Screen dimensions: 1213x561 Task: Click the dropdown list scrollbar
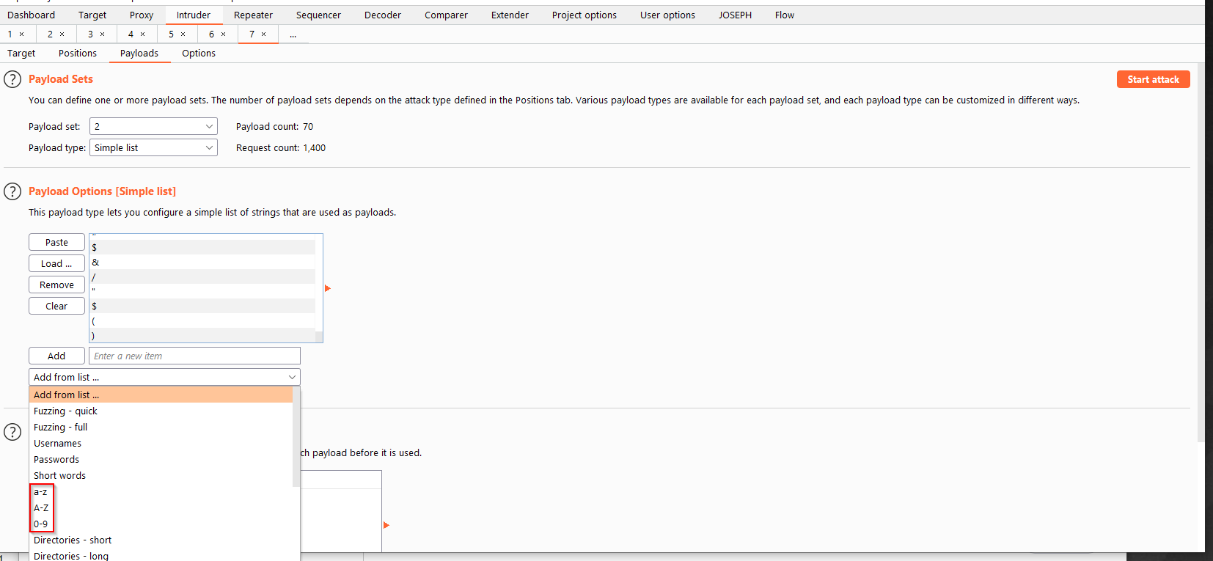(x=296, y=437)
